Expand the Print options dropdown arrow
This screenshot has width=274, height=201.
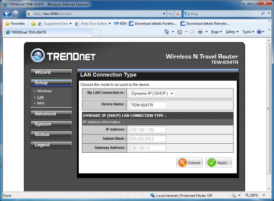pos(206,32)
